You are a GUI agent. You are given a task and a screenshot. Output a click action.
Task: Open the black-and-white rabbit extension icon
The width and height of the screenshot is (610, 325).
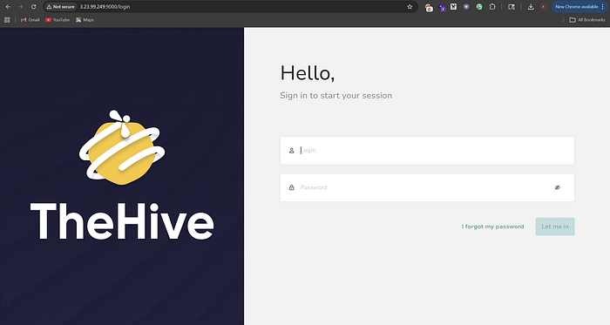[x=454, y=7]
